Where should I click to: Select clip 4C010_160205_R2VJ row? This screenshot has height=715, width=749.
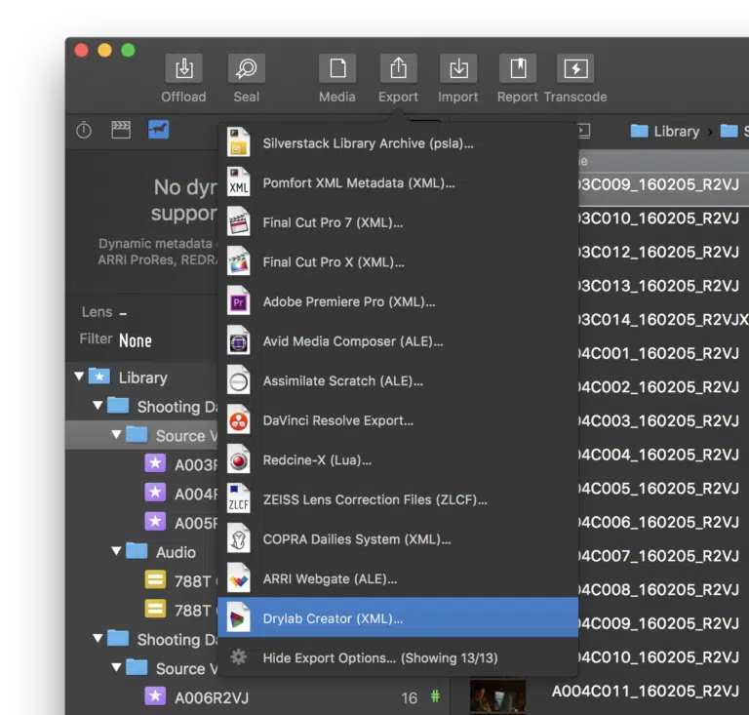tap(663, 657)
